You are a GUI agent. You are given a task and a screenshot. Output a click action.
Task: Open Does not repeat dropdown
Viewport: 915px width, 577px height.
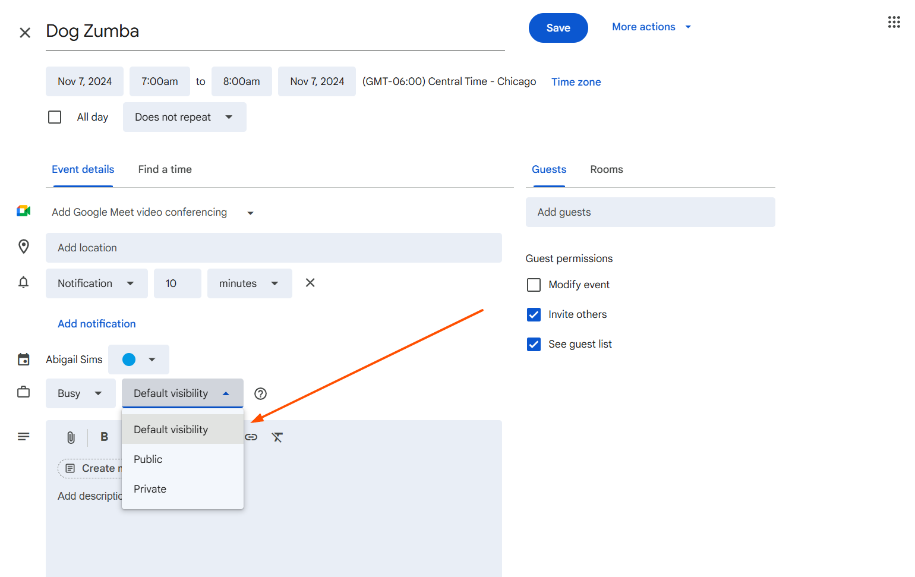click(x=185, y=117)
